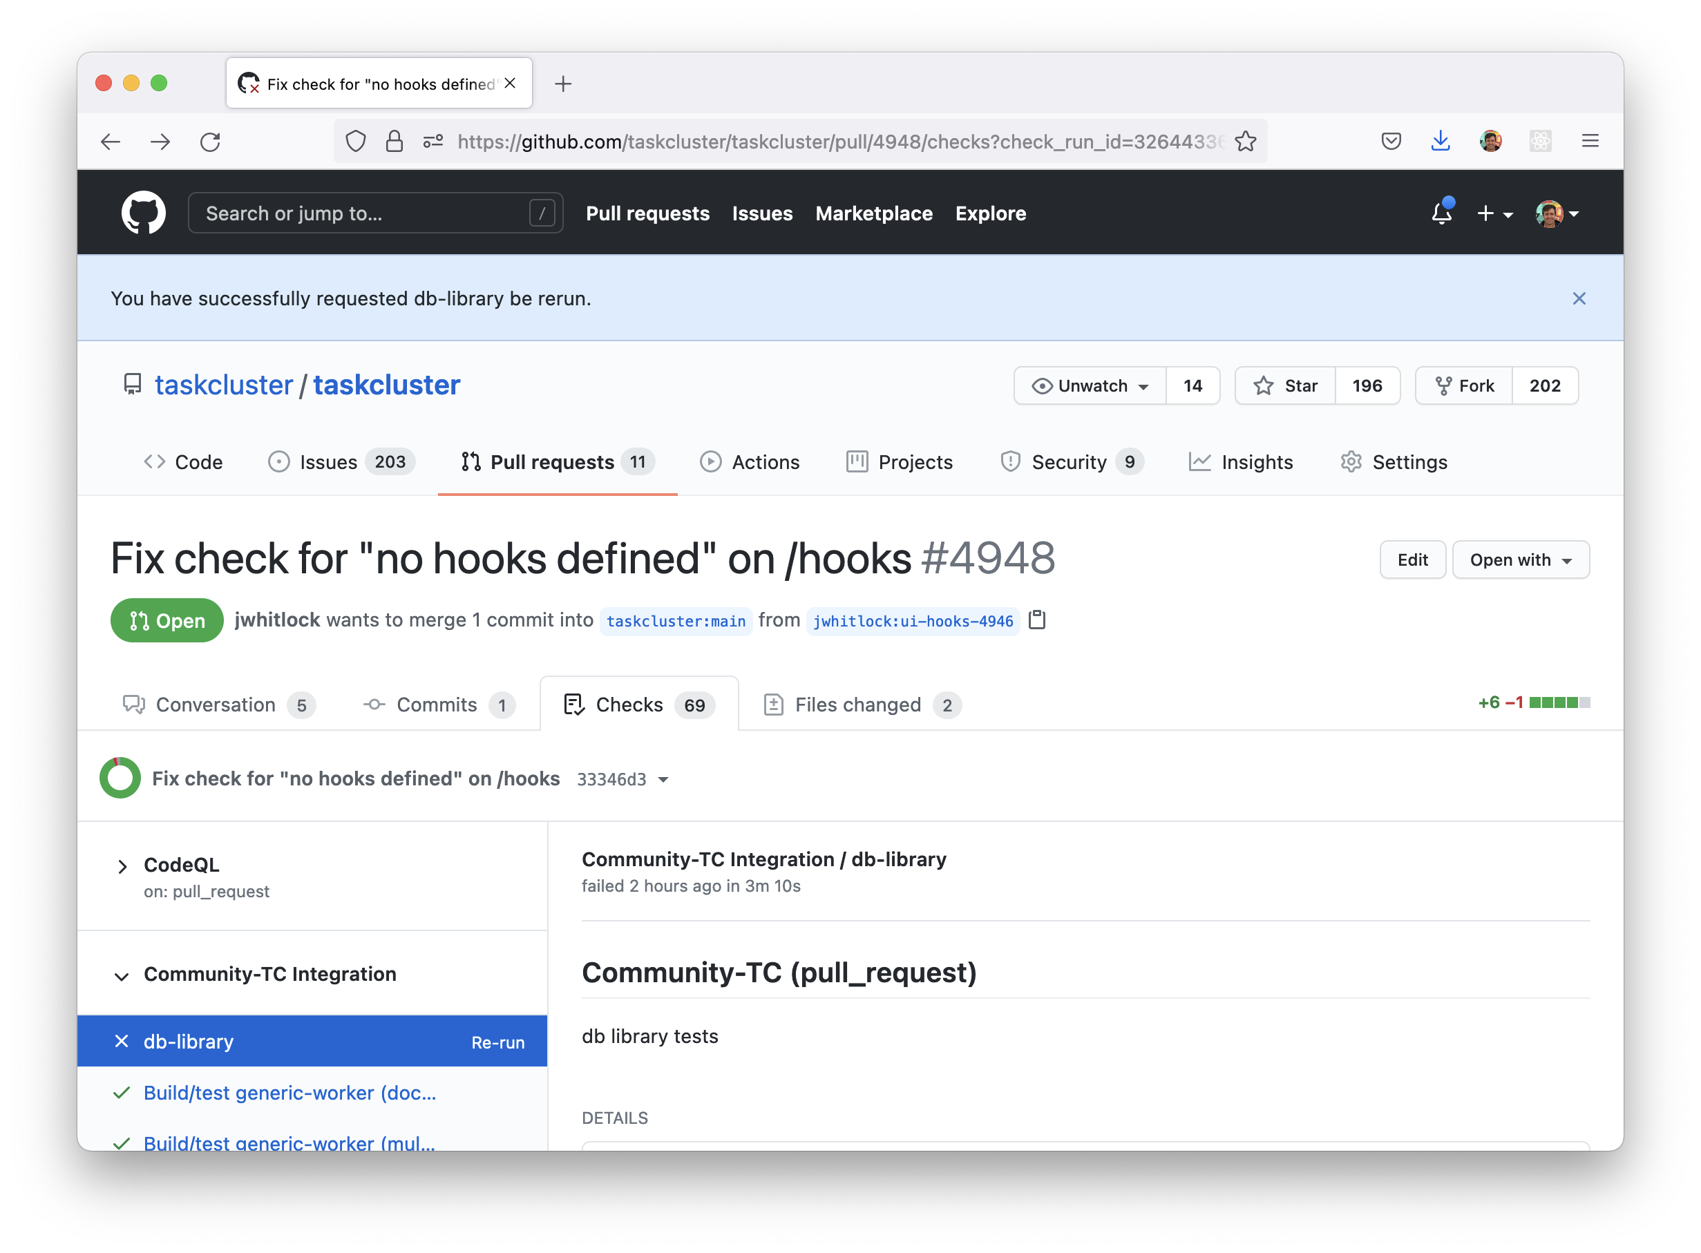Image resolution: width=1701 pixels, height=1253 pixels.
Task: Copy the branch name with clipboard icon
Action: (x=1037, y=620)
